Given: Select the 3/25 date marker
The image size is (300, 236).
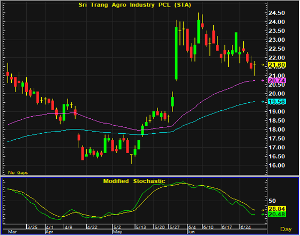Looking at the screenshot, I should point(32,227).
